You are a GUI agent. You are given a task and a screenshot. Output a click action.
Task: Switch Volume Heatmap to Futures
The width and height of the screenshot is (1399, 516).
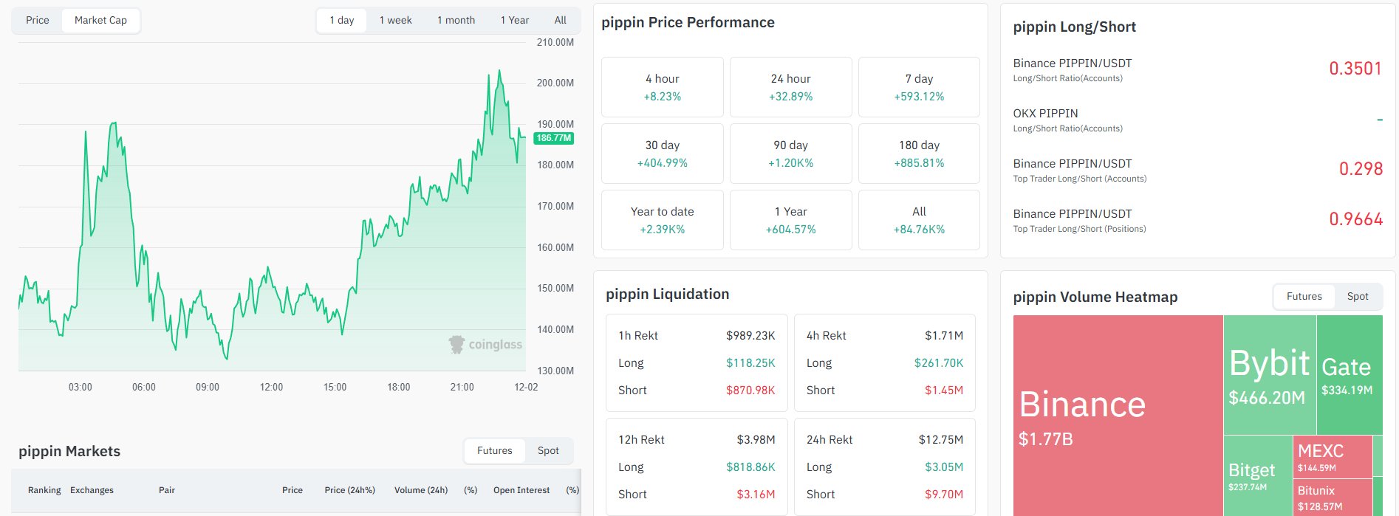pos(1304,297)
